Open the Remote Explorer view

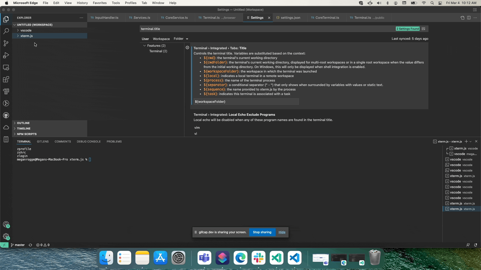click(6, 67)
